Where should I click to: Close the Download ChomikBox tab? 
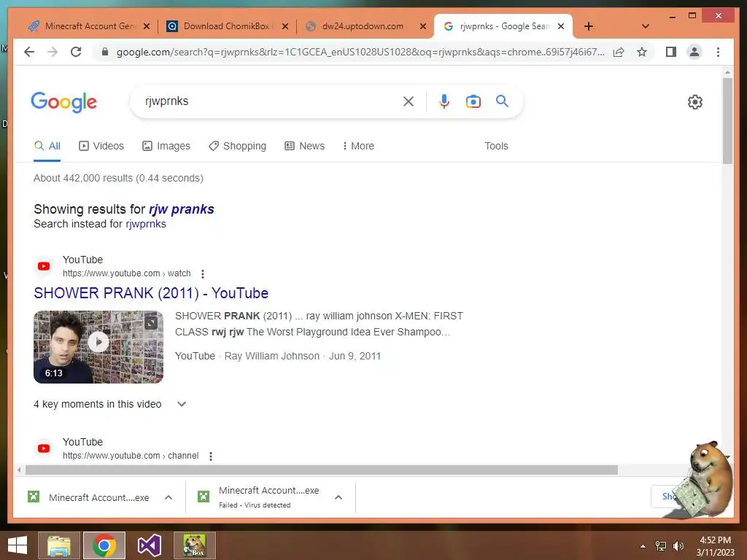pyautogui.click(x=285, y=26)
